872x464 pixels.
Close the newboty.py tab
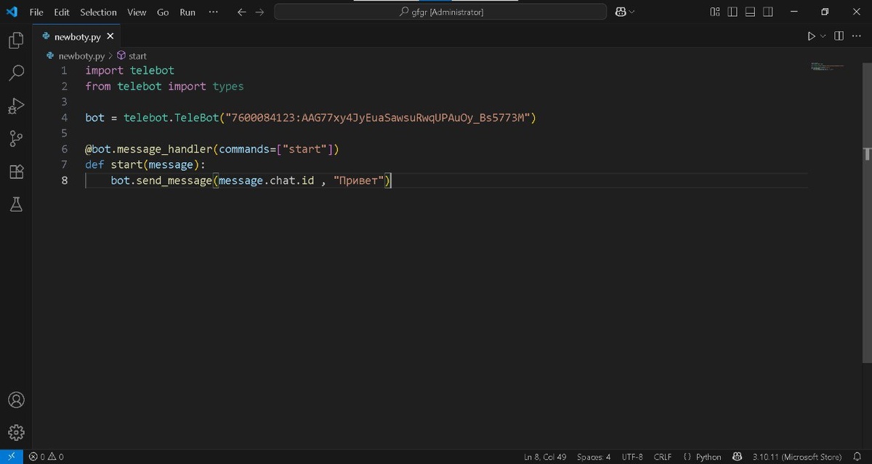(x=110, y=36)
